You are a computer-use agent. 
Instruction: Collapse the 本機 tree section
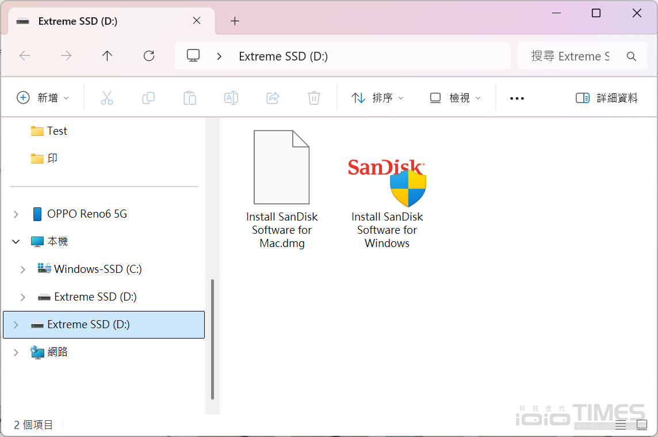[x=16, y=241]
